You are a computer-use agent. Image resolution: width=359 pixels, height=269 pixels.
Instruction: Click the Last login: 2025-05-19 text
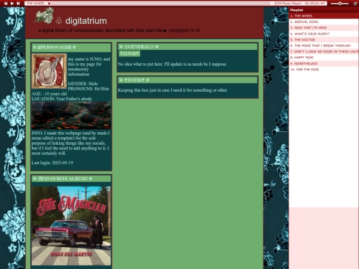click(x=53, y=163)
